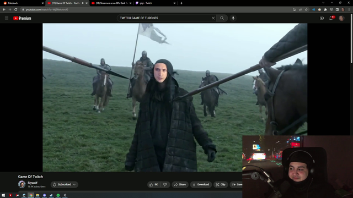Screen dimensions: 353x198
Task: Toggle the Chrome side panel
Action: pyautogui.click(x=337, y=10)
